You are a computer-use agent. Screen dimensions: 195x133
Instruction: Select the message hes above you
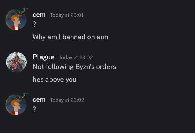pyautogui.click(x=54, y=80)
